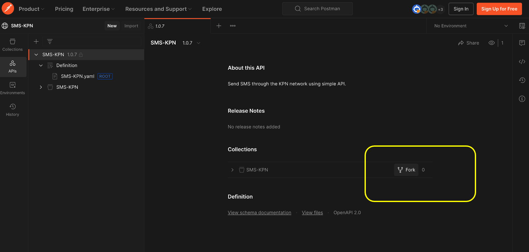Focus the Search Postman field
The height and width of the screenshot is (252, 529).
click(317, 9)
